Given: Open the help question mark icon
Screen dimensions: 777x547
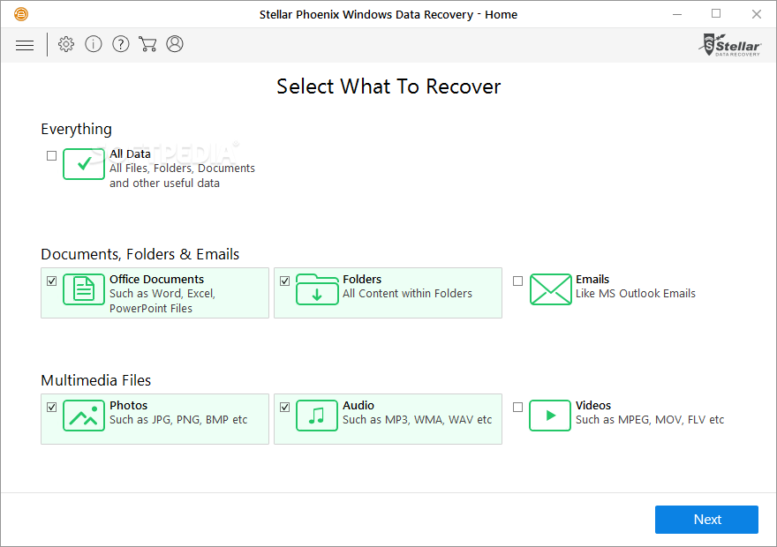Looking at the screenshot, I should [x=121, y=44].
